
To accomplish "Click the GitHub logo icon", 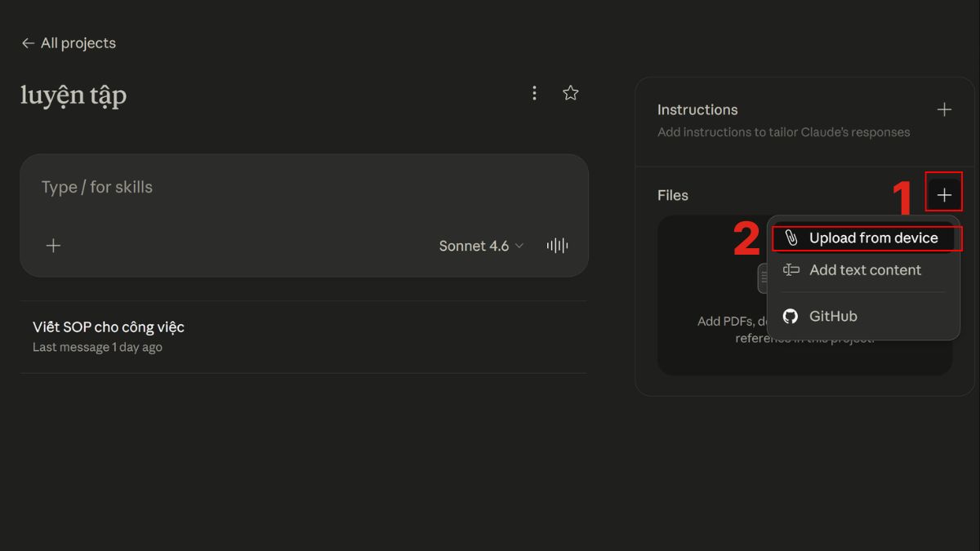I will click(x=791, y=316).
